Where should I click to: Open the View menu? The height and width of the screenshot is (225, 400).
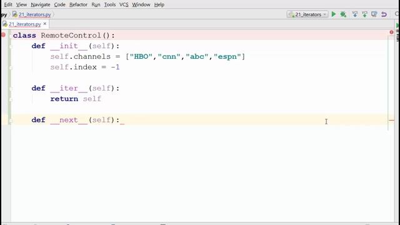(x=21, y=4)
